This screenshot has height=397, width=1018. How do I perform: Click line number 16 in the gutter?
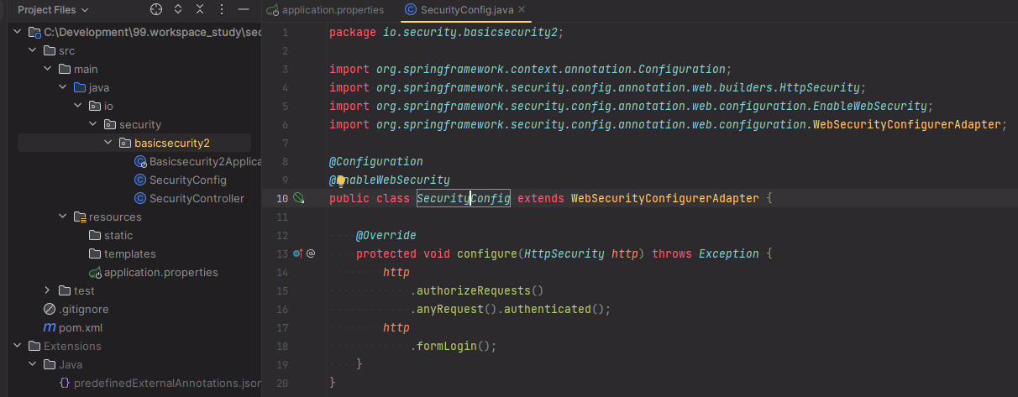point(282,309)
